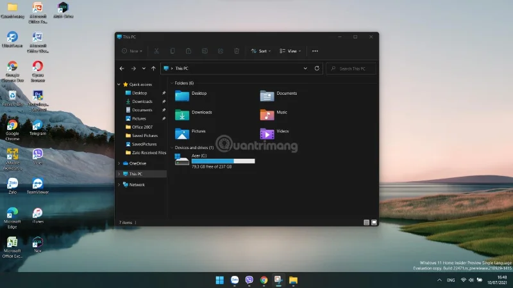Go forward with the right arrow
The height and width of the screenshot is (288, 513).
tap(133, 68)
